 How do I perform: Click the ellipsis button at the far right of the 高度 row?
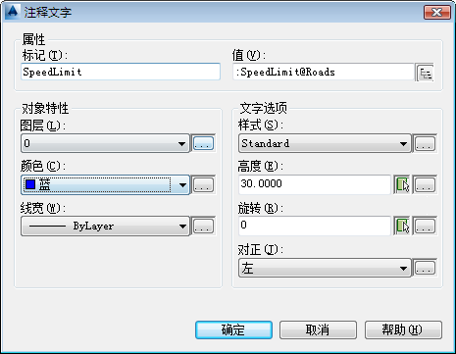pyautogui.click(x=425, y=184)
